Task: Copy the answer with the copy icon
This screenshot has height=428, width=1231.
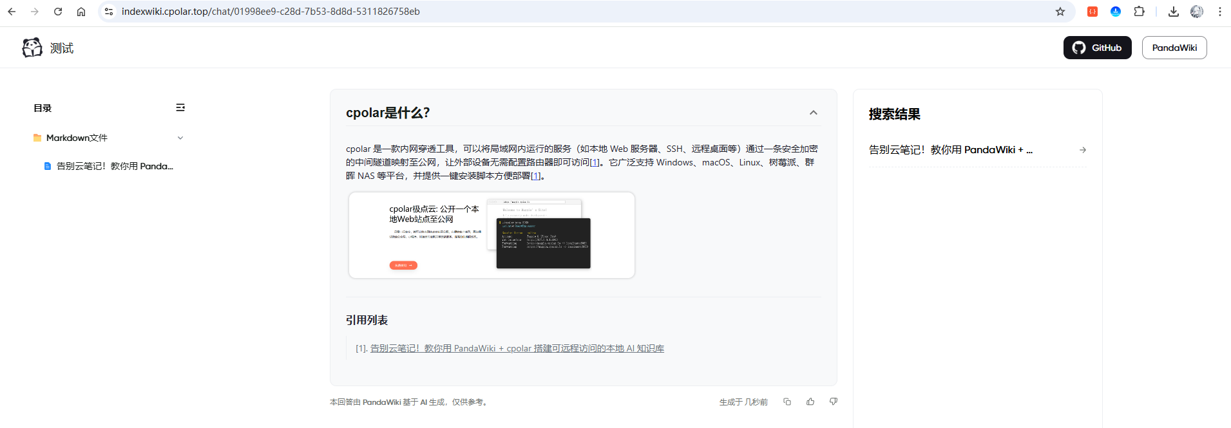Action: click(x=787, y=402)
